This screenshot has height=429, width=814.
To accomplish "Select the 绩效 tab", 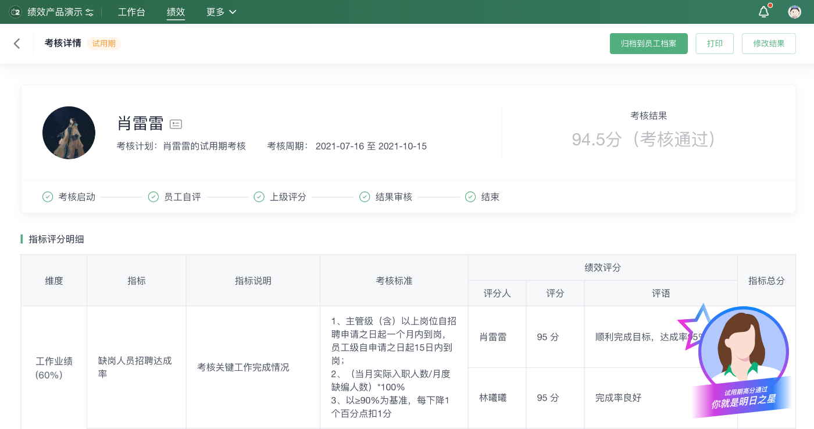I will (176, 12).
